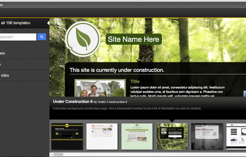Select the partly visible white template thumbnail
246x157 pixels.
(236, 137)
